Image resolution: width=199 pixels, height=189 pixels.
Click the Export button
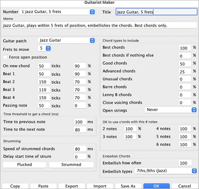tap(71, 186)
